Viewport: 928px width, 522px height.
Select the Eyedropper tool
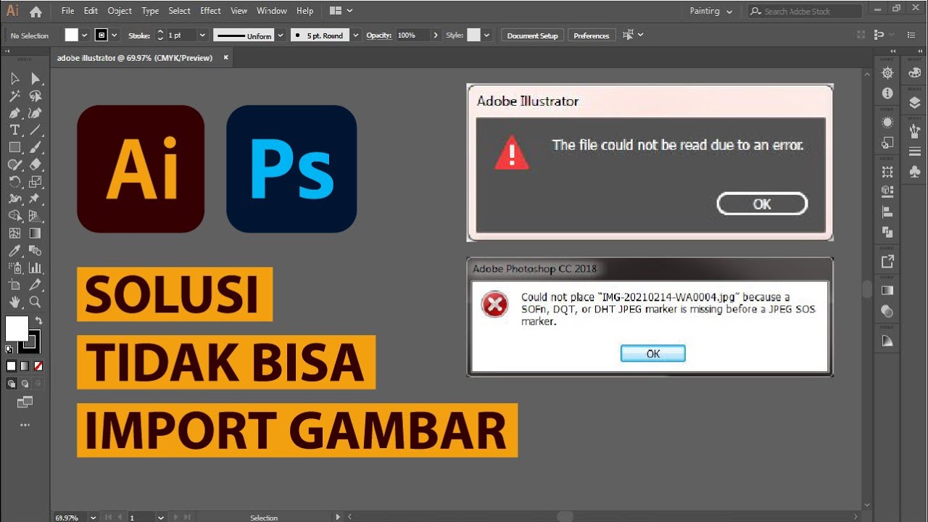pos(14,251)
